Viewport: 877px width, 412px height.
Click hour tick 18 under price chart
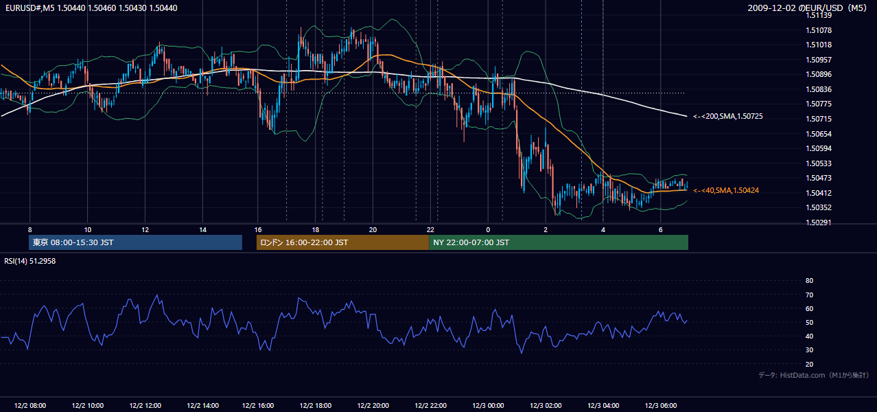coord(316,229)
